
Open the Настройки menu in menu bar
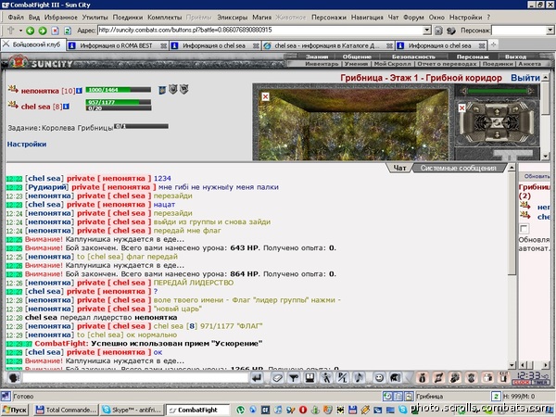point(465,17)
